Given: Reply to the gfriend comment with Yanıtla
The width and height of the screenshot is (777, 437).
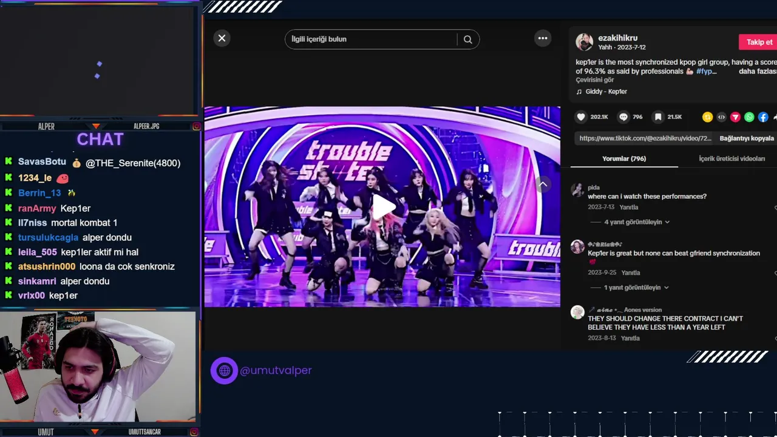Looking at the screenshot, I should pos(631,273).
